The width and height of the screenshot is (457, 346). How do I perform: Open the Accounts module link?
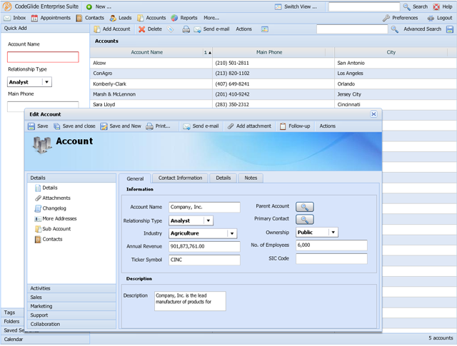tap(151, 18)
